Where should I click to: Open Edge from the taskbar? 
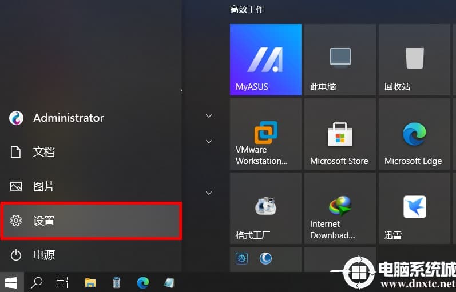pyautogui.click(x=143, y=282)
